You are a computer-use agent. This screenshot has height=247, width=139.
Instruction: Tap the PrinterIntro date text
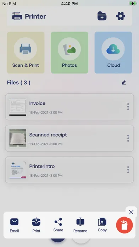point(46,175)
